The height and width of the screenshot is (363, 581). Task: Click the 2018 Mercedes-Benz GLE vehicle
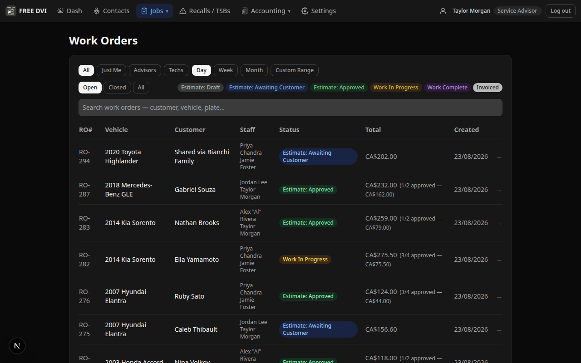point(129,190)
